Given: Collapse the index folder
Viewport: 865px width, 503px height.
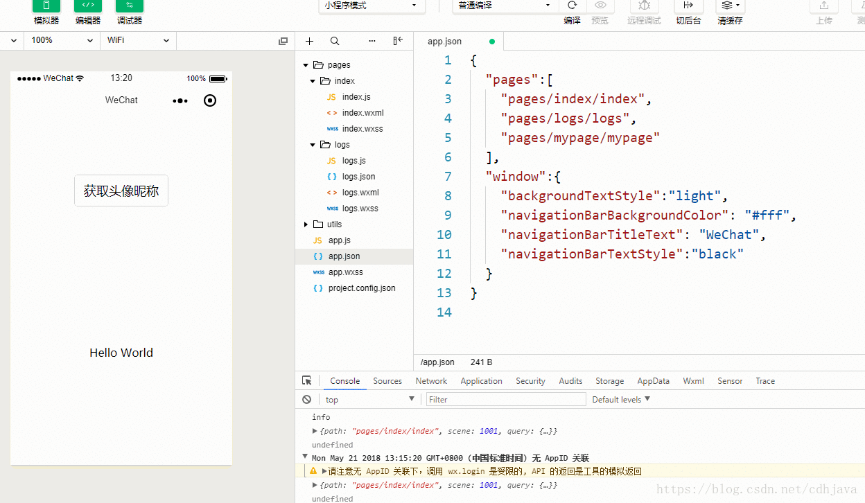Looking at the screenshot, I should (x=313, y=81).
